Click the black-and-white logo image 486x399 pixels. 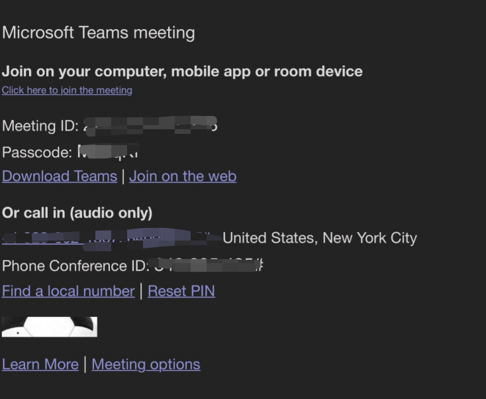pos(50,327)
